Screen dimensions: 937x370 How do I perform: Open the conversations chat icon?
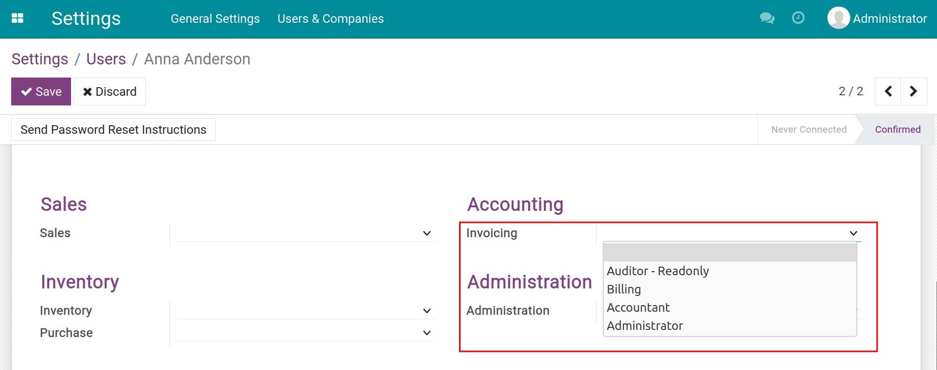(x=767, y=18)
